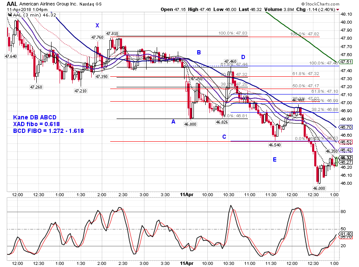Select the blue D pattern point label
The width and height of the screenshot is (359, 267).
(243, 57)
